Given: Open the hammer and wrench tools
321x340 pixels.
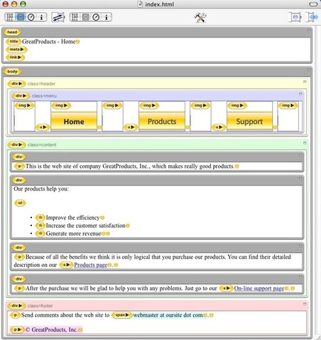Looking at the screenshot, I should [x=200, y=17].
